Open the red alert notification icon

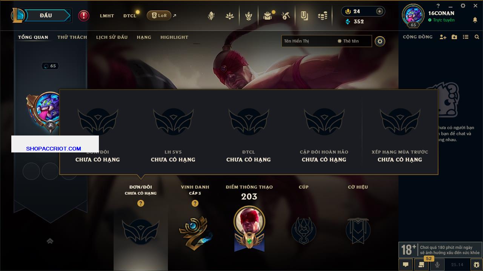pyautogui.click(x=84, y=16)
